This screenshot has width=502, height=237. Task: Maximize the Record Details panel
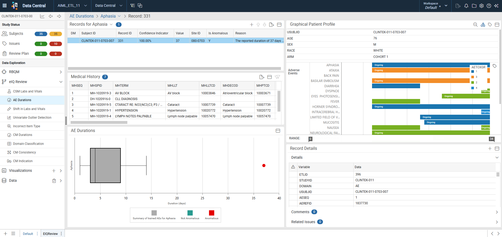pyautogui.click(x=497, y=148)
